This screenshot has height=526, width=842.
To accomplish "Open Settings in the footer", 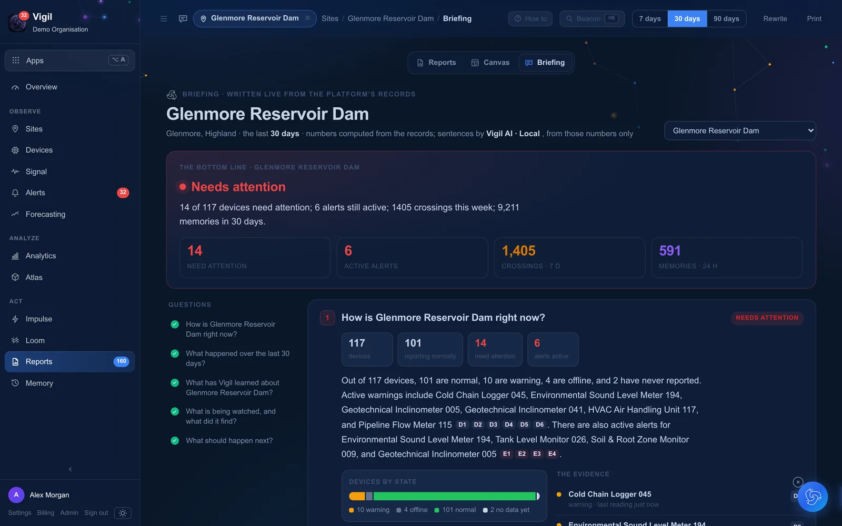I will click(x=19, y=513).
